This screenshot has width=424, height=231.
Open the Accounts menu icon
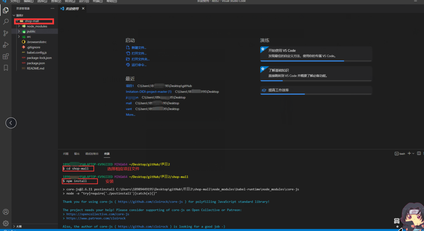pyautogui.click(x=6, y=212)
